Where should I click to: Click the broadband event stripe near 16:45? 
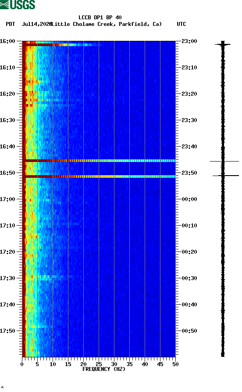tap(99, 161)
